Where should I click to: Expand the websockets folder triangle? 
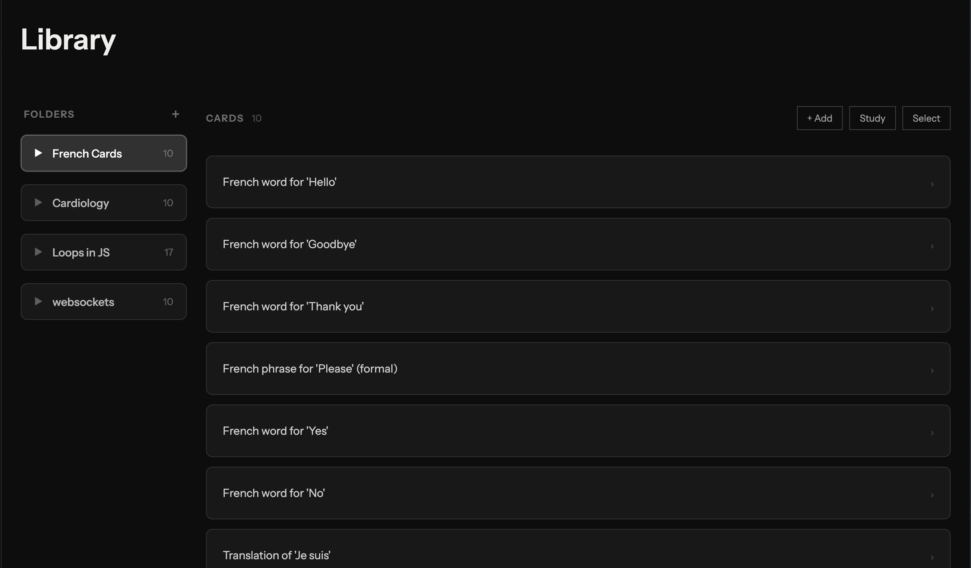(38, 302)
